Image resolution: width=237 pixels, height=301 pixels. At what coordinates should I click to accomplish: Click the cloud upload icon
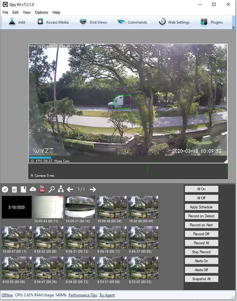(33, 189)
